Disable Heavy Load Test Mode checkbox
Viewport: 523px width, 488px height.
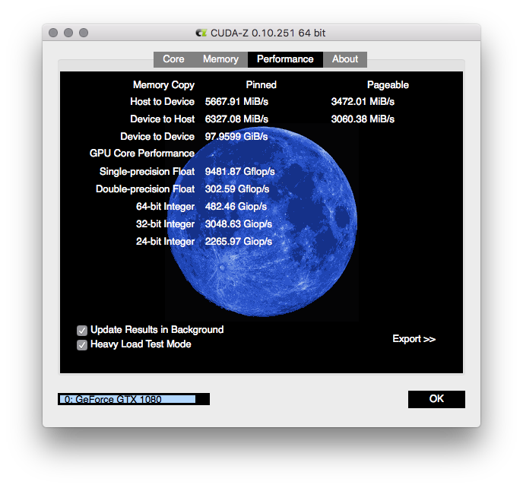coord(82,345)
